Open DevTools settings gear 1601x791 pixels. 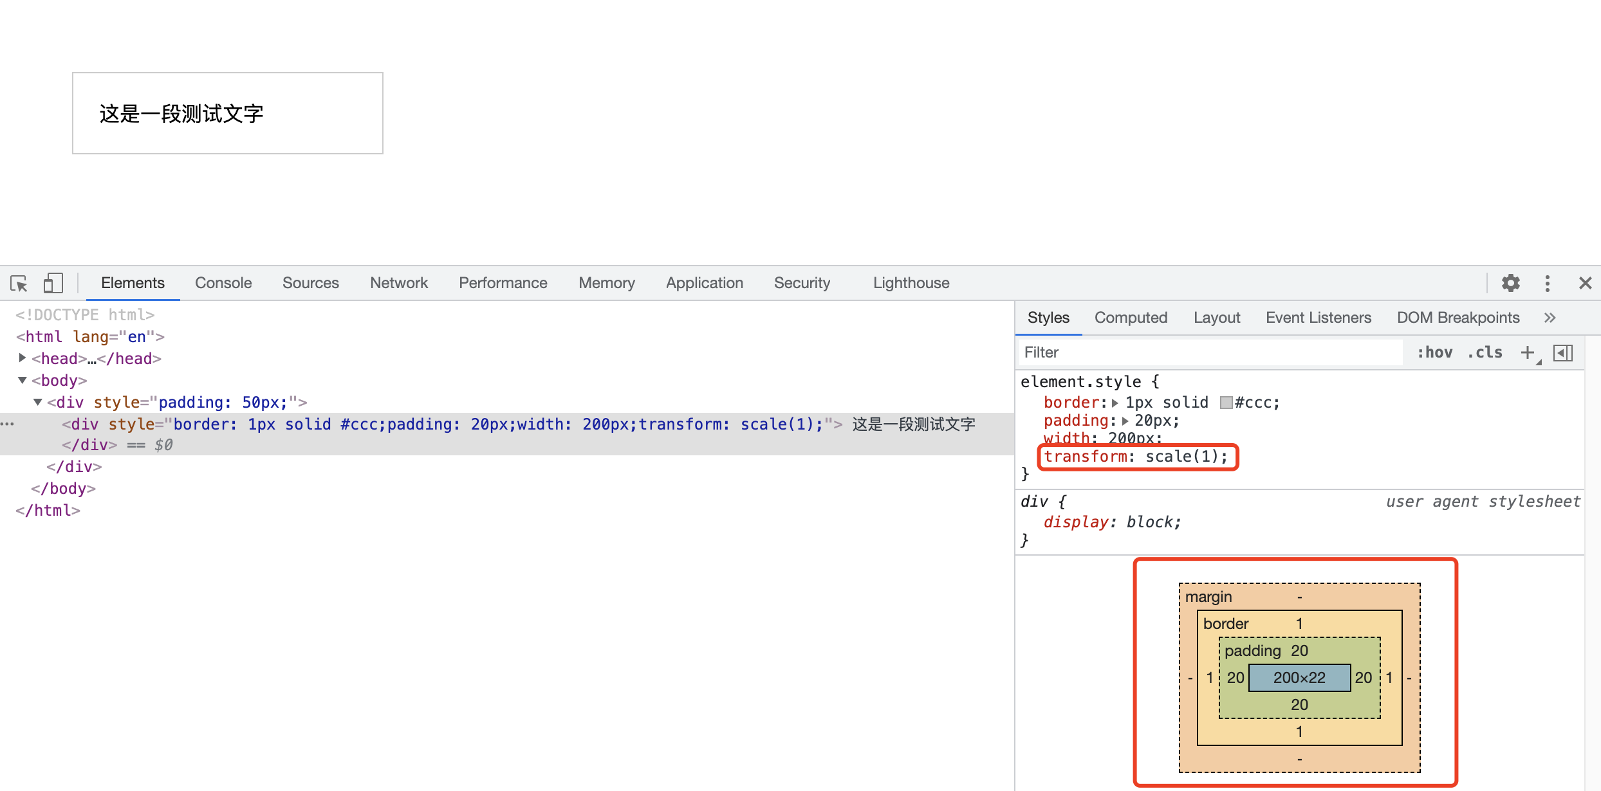click(1510, 283)
